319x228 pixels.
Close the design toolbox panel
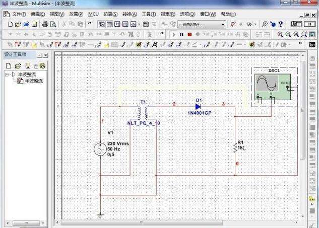(45, 55)
